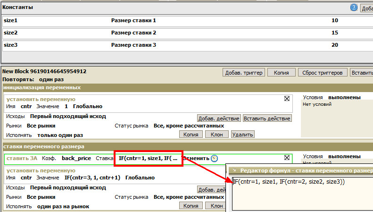This screenshot has height=212, width=373.
Task: Change Исполнять value один раз на рынок
Action: click(x=63, y=206)
